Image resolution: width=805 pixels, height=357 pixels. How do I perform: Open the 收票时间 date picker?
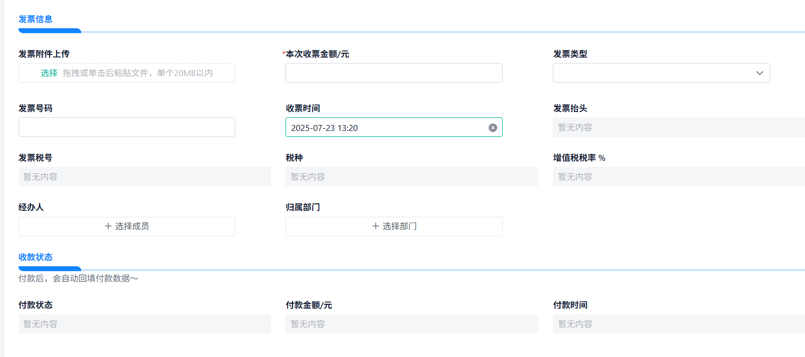pyautogui.click(x=381, y=127)
